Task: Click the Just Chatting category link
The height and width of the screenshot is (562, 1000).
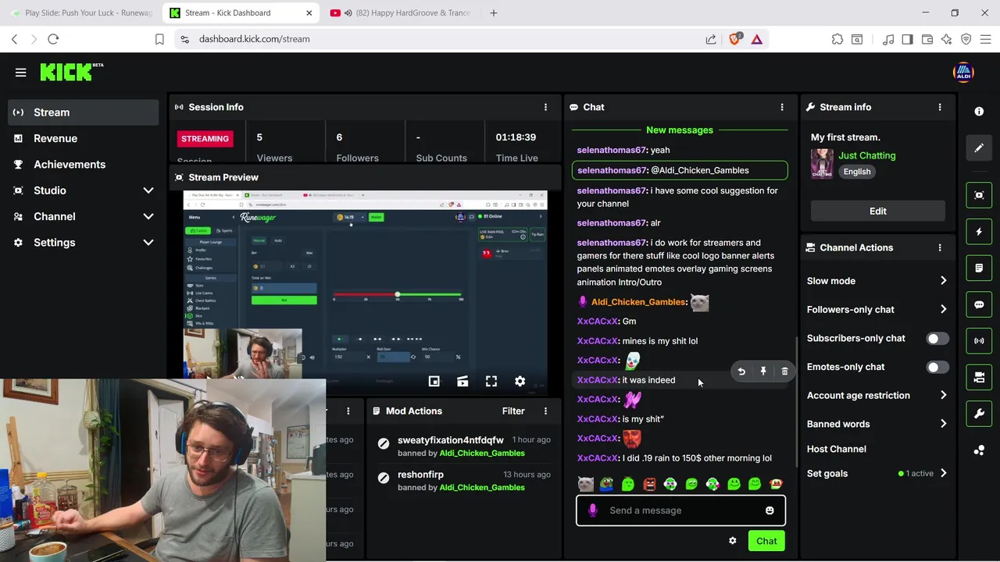Action: point(866,155)
